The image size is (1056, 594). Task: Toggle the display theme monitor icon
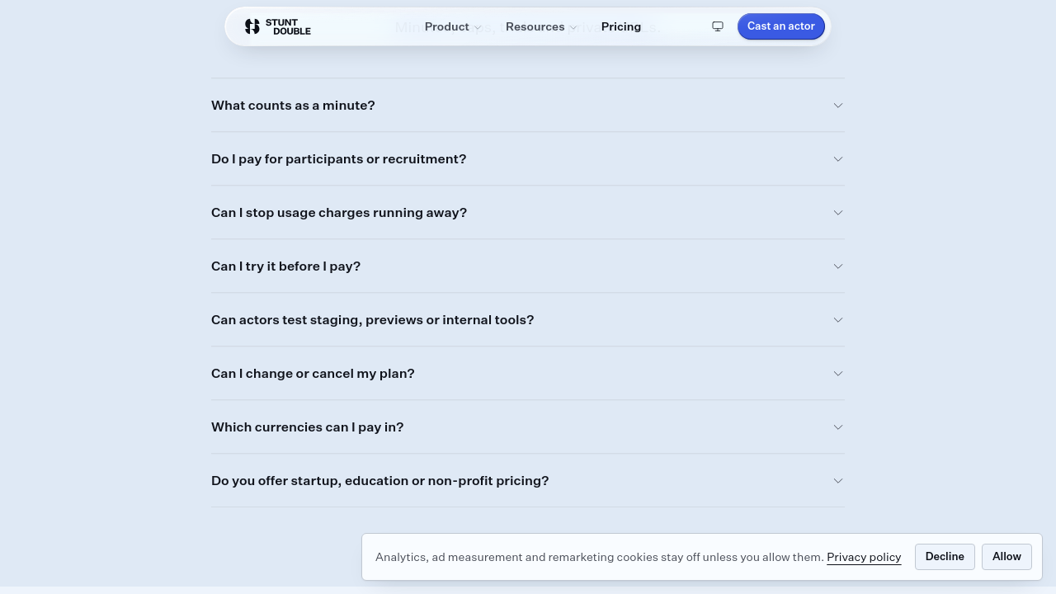pos(718,26)
